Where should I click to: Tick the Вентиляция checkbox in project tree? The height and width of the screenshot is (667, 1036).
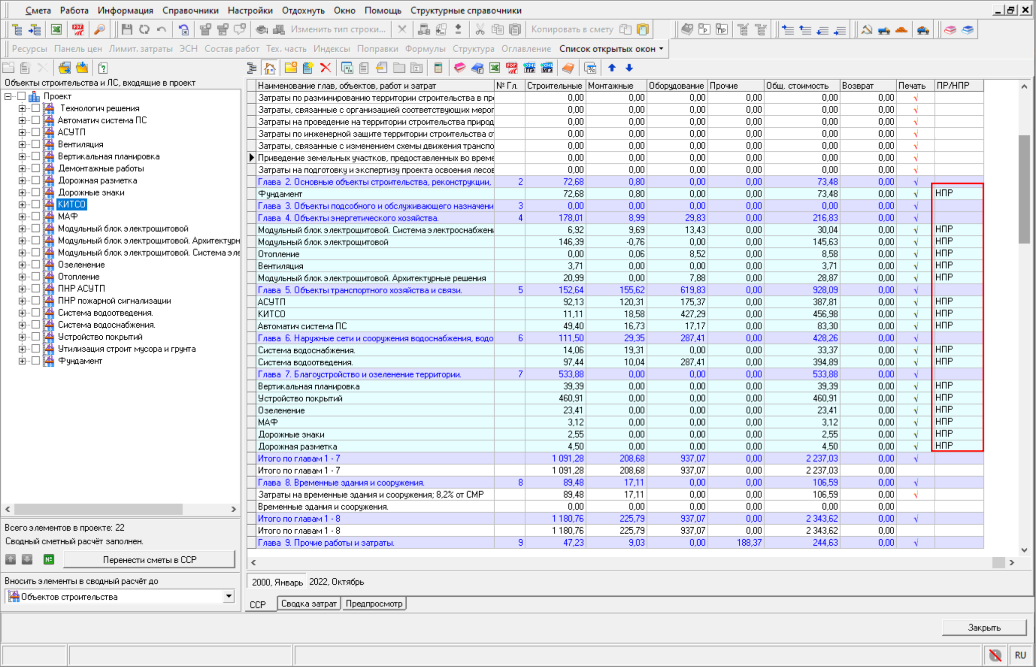36,144
